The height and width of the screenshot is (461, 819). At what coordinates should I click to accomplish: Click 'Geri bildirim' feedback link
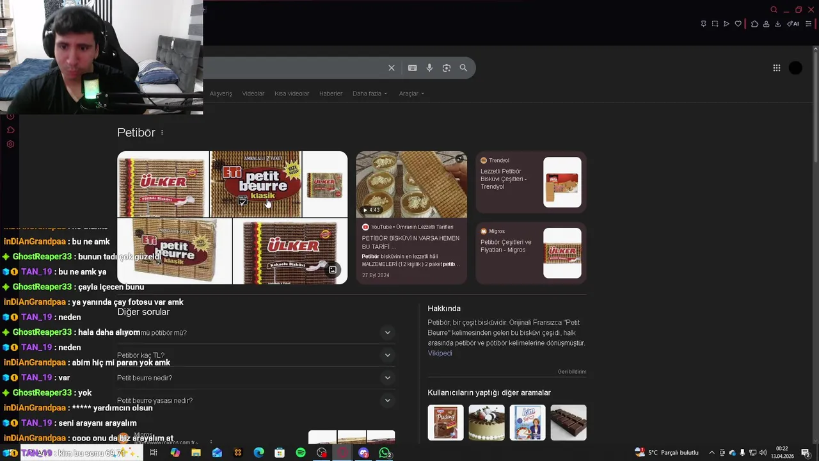572,371
